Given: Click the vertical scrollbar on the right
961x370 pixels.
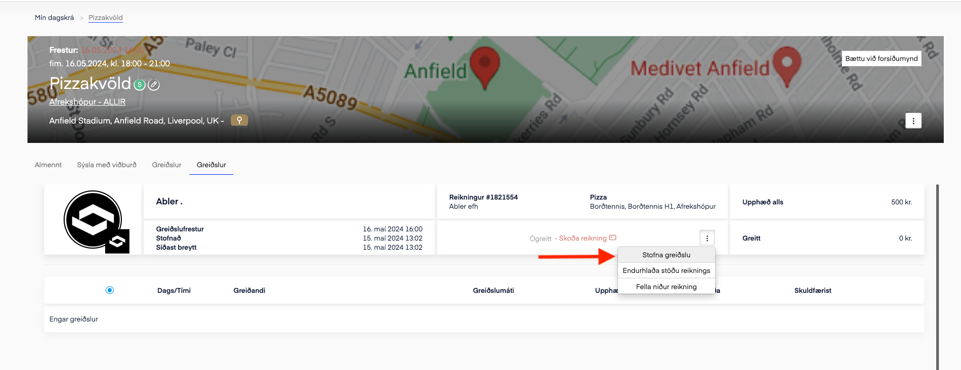Looking at the screenshot, I should pyautogui.click(x=938, y=277).
